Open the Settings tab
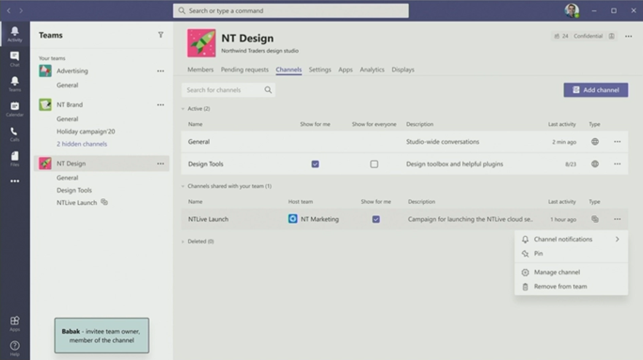 pyautogui.click(x=320, y=70)
